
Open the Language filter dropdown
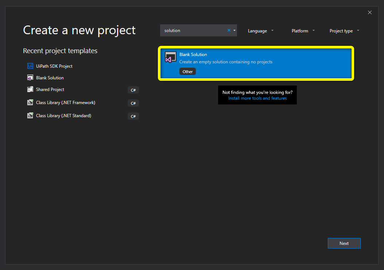[260, 31]
